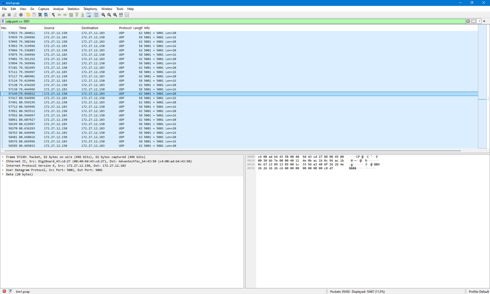This screenshot has width=490, height=294.
Task: Click the capture options gear icon
Action: coord(21,15)
